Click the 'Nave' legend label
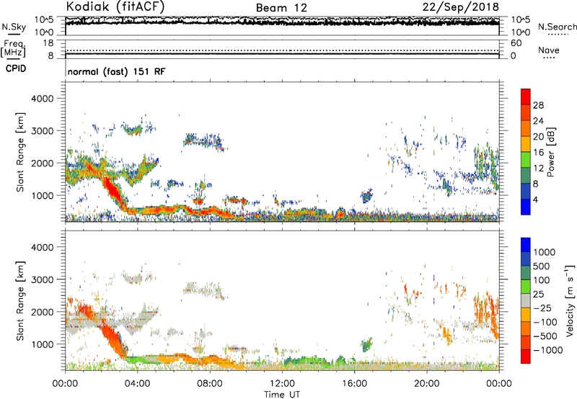 [549, 50]
